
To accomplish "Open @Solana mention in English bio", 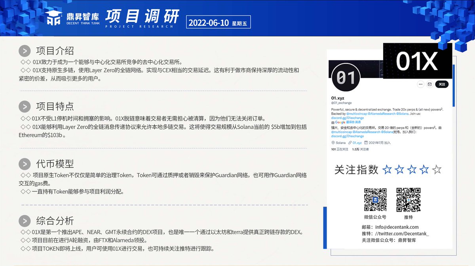I will [402, 113].
